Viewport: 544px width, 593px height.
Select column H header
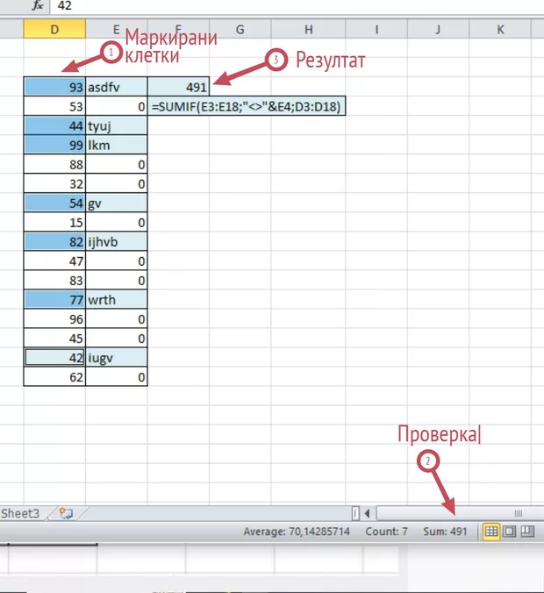(x=308, y=29)
